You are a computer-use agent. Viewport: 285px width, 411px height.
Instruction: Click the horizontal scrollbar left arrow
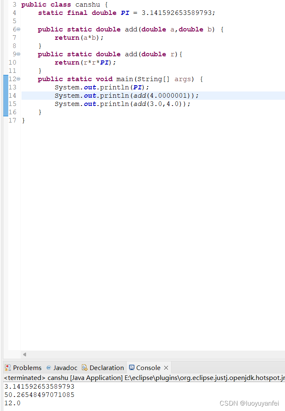25,354
